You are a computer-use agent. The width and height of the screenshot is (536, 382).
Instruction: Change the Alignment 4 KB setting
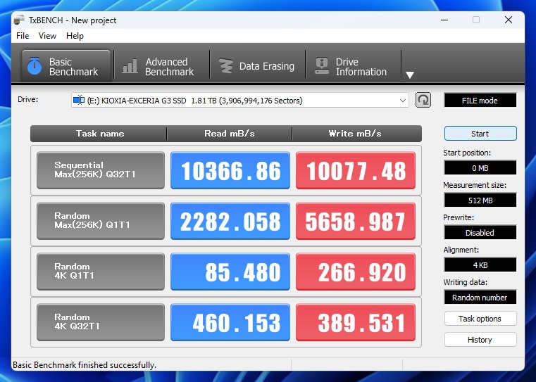480,265
